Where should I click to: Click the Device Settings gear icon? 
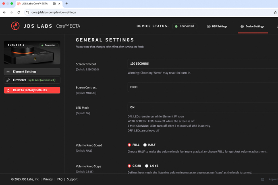242,27
